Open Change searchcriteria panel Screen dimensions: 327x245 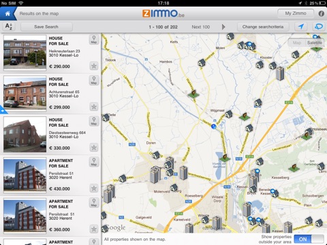(263, 27)
